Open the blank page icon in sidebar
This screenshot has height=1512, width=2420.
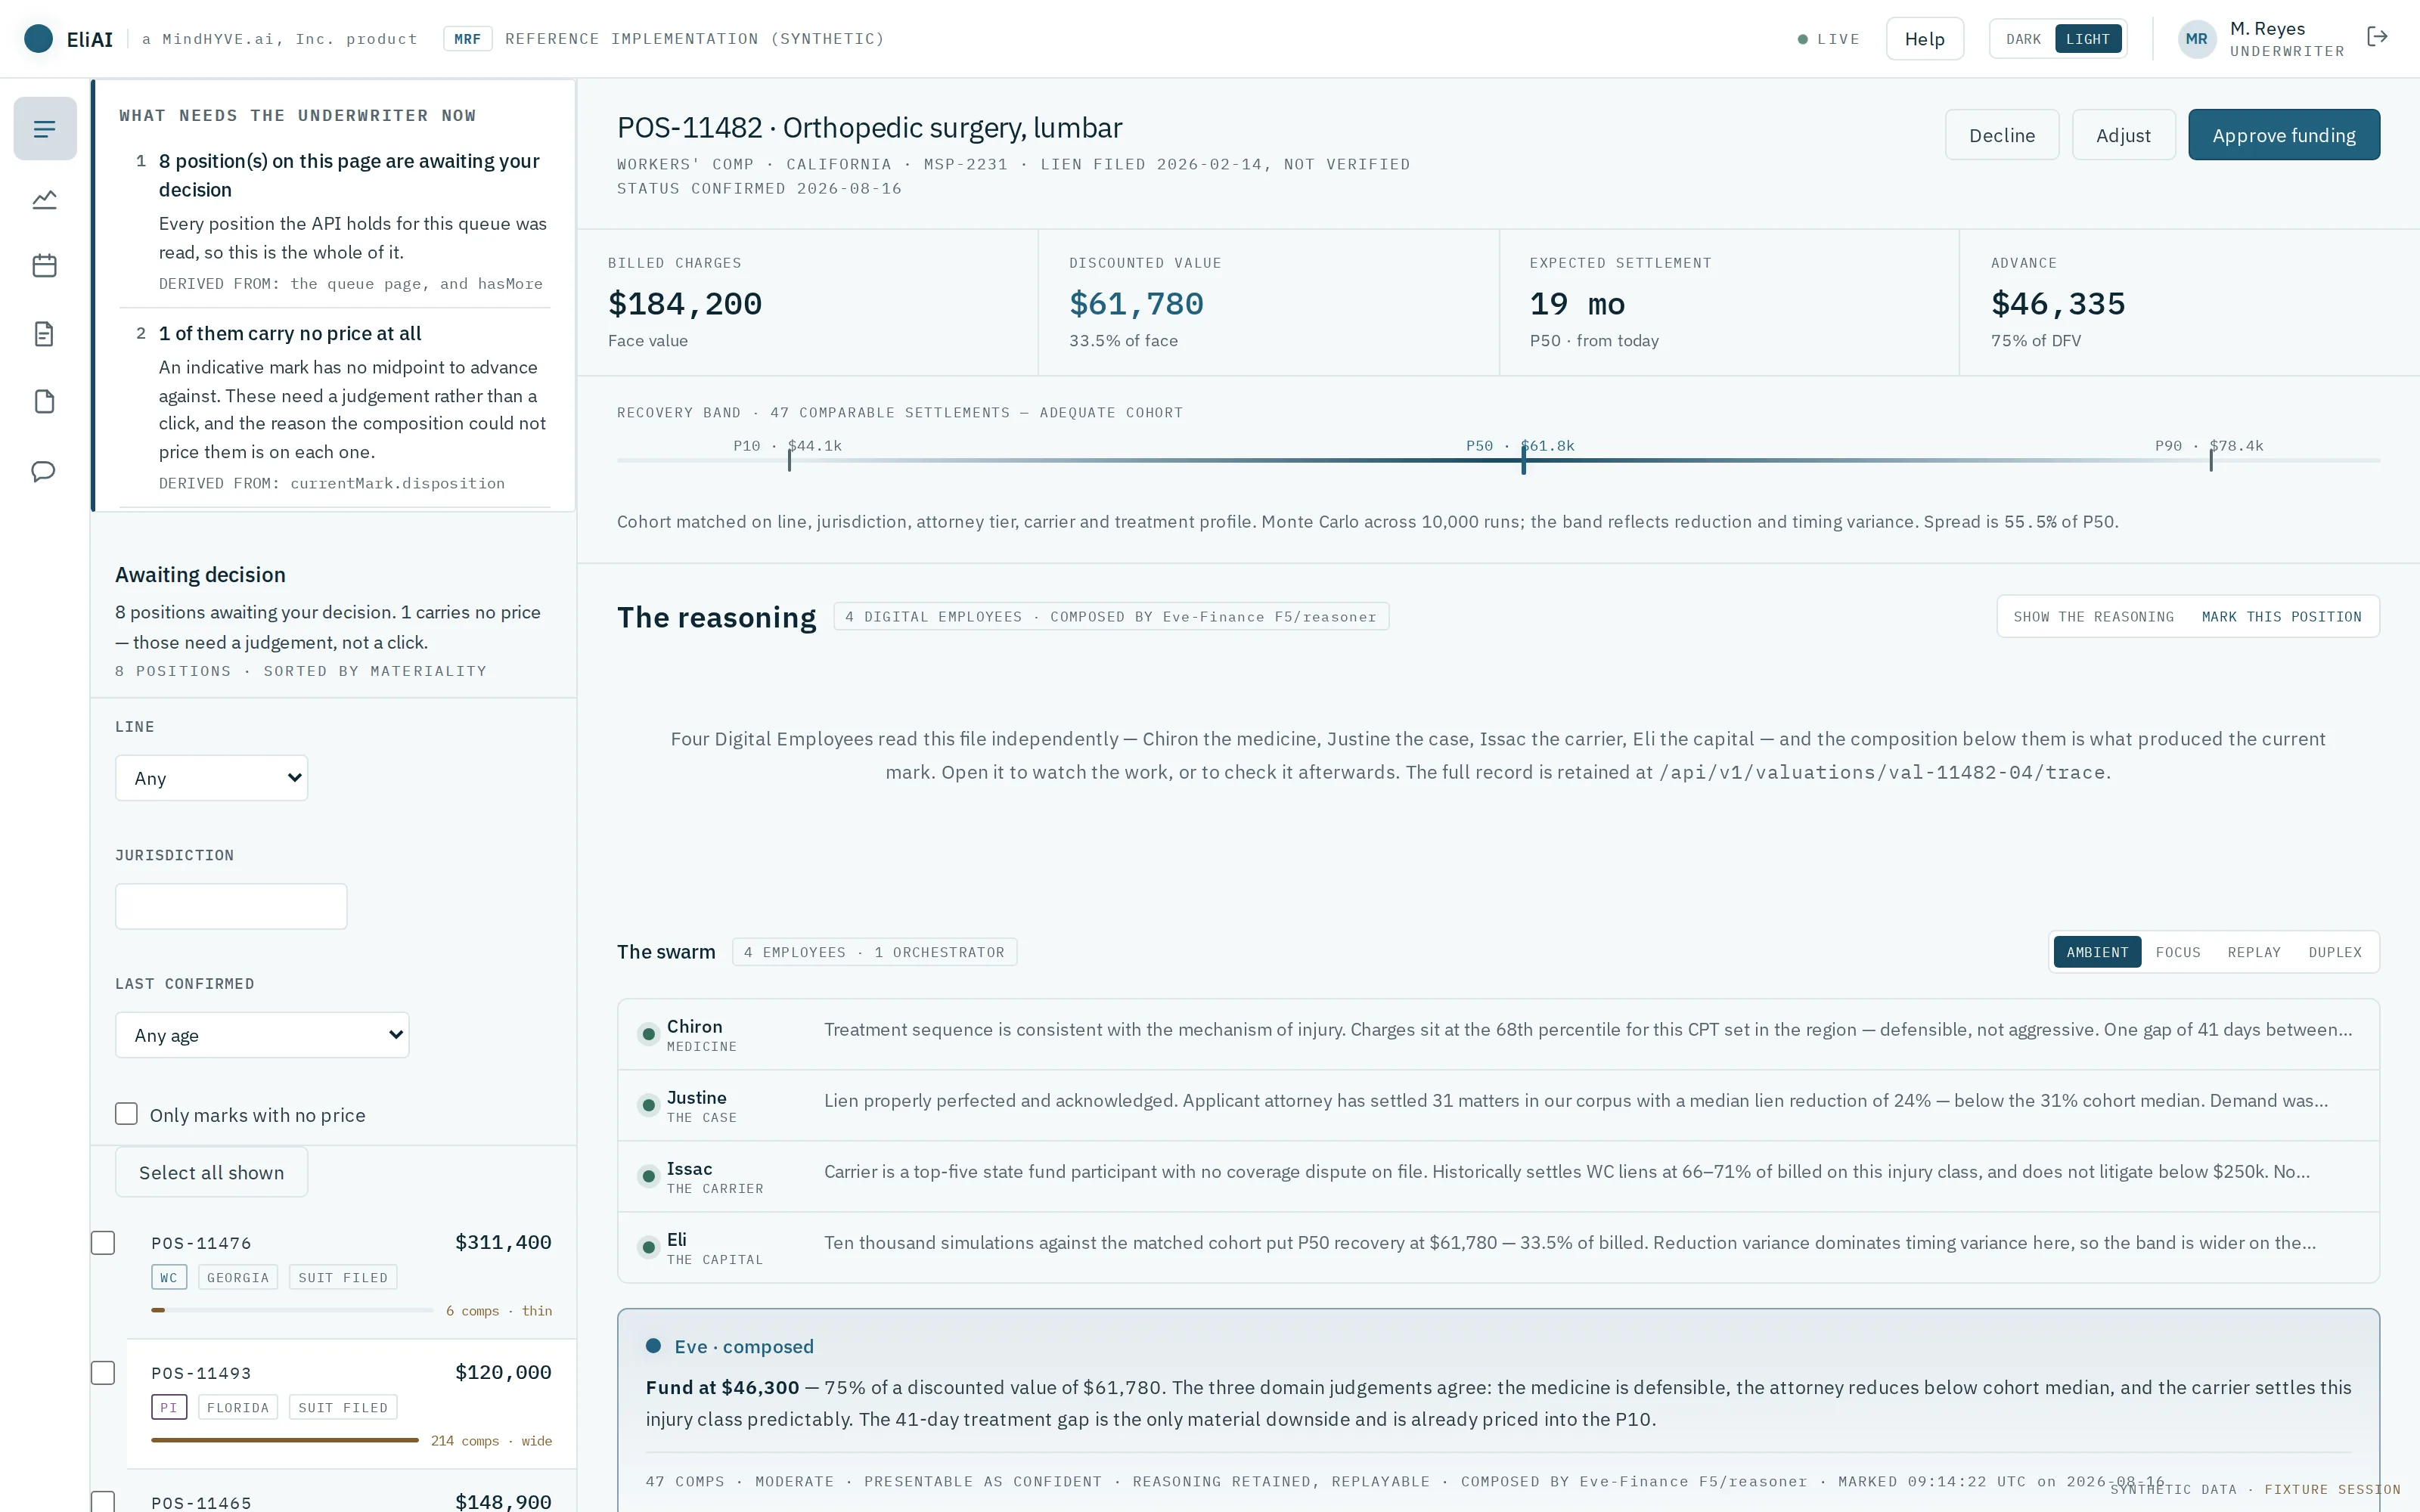pos(45,402)
